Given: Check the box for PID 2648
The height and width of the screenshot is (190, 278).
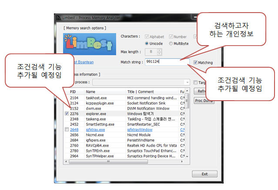Looking at the screenshot, I should coord(66,129).
